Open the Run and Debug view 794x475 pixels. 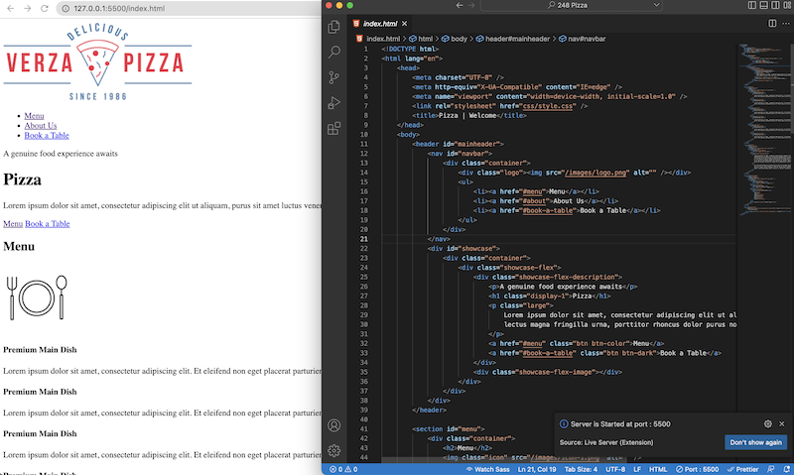pyautogui.click(x=334, y=103)
